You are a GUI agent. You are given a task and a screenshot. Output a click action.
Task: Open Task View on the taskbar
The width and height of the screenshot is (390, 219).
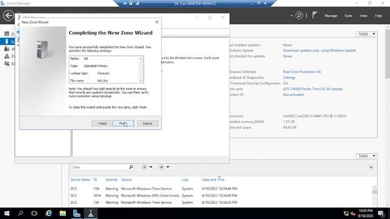(34, 214)
